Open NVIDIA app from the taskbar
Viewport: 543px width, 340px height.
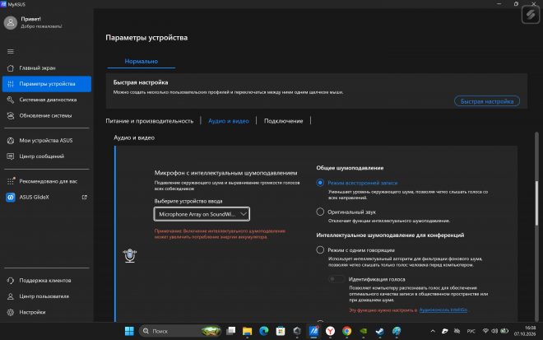(x=364, y=331)
